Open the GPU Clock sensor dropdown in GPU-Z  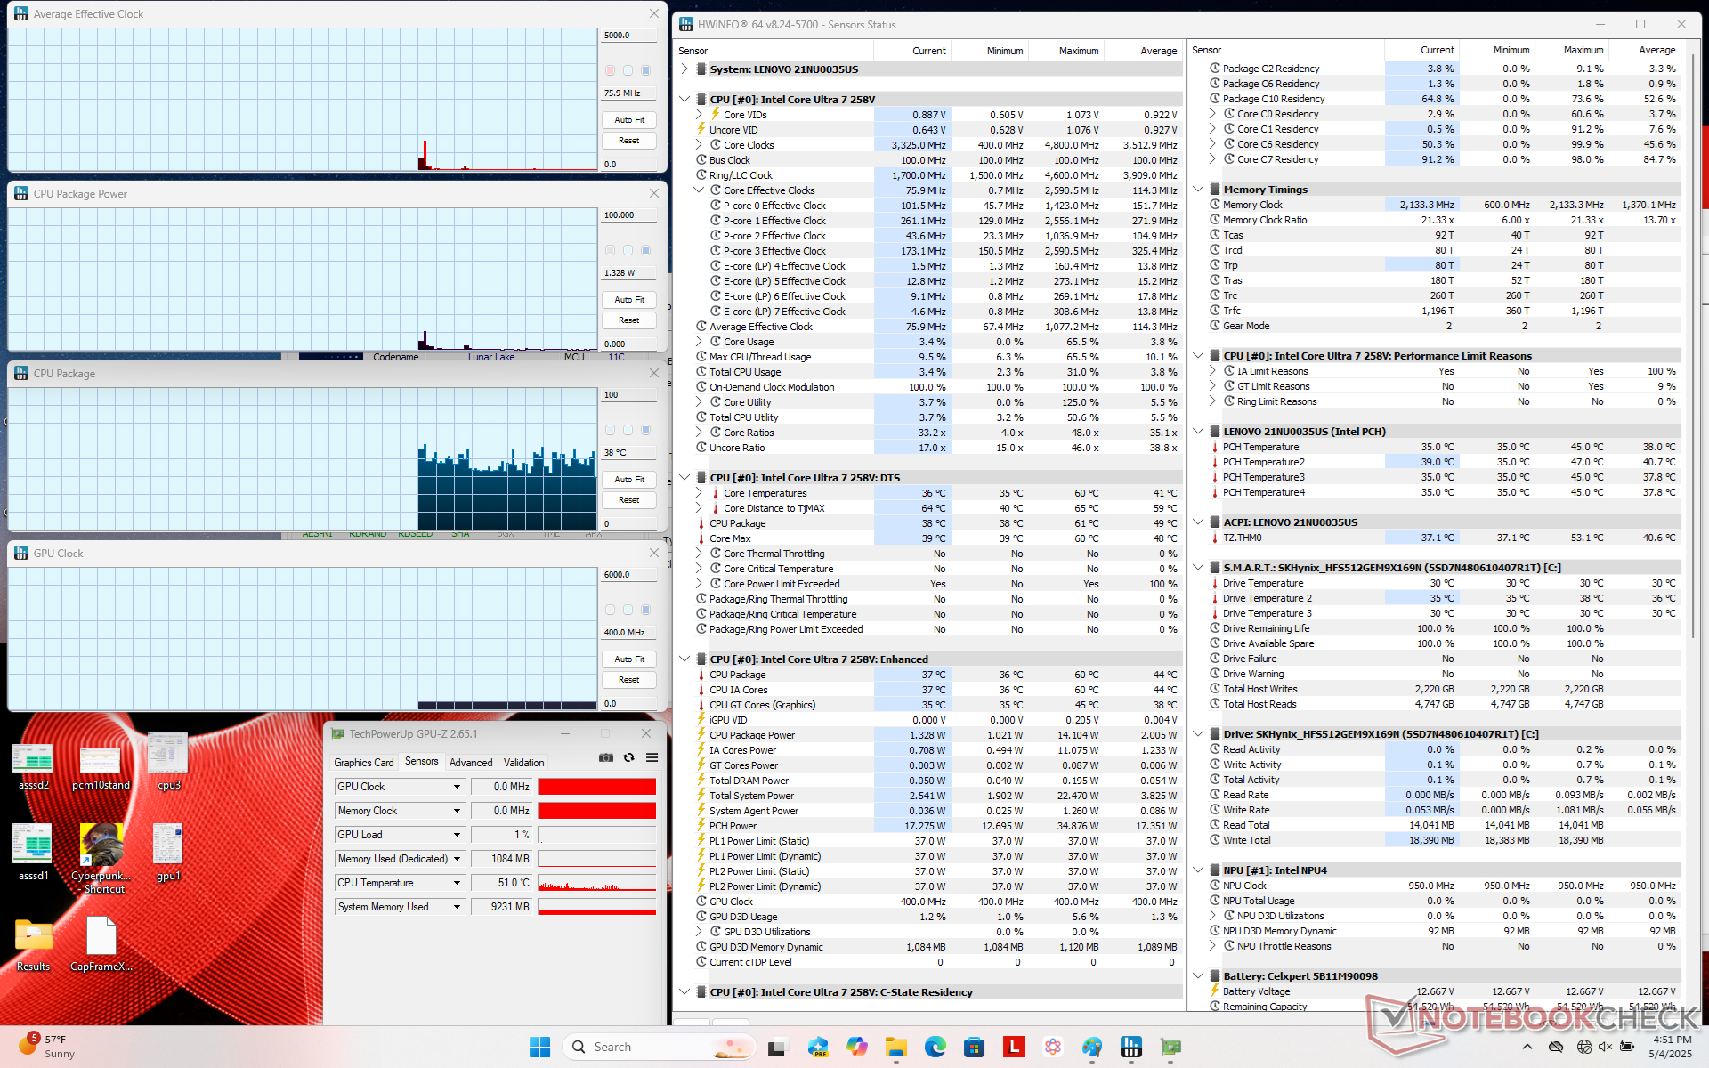[x=457, y=787]
